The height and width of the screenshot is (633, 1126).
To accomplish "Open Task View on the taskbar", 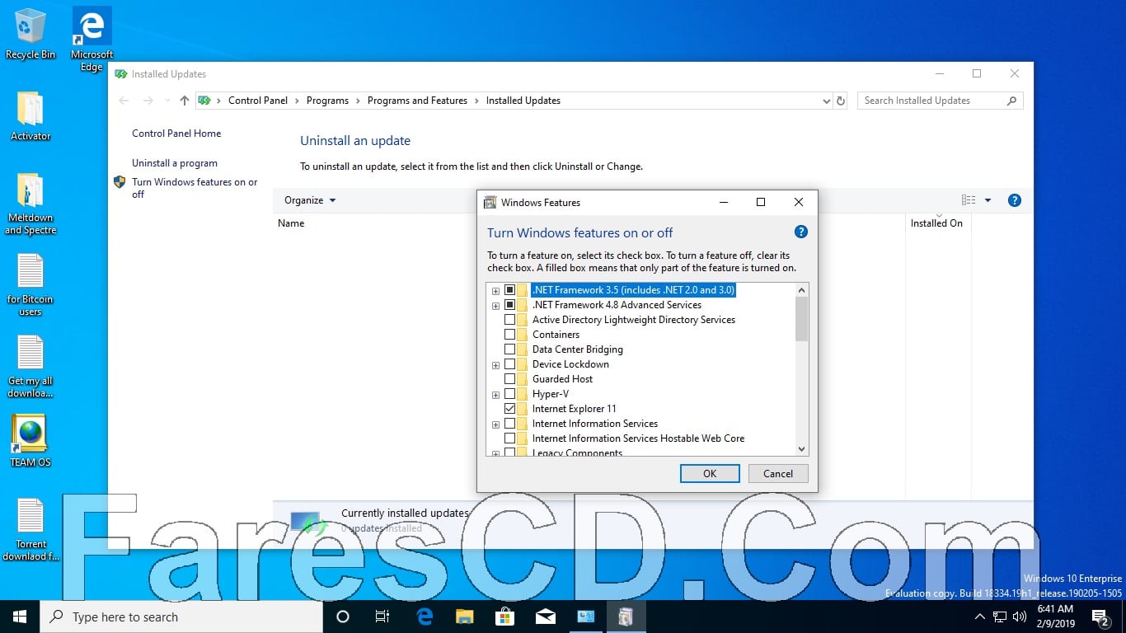I will point(382,617).
